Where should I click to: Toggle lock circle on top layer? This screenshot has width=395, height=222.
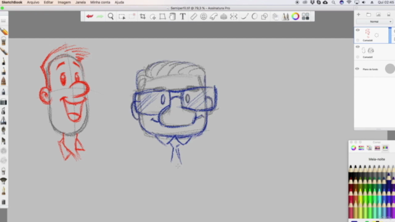click(x=357, y=40)
